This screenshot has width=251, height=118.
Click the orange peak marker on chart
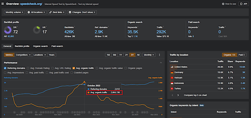[84, 82]
